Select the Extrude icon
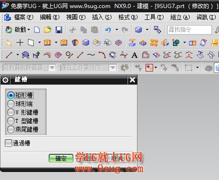Image resolution: width=219 pixels, height=180 pixels. point(47,43)
